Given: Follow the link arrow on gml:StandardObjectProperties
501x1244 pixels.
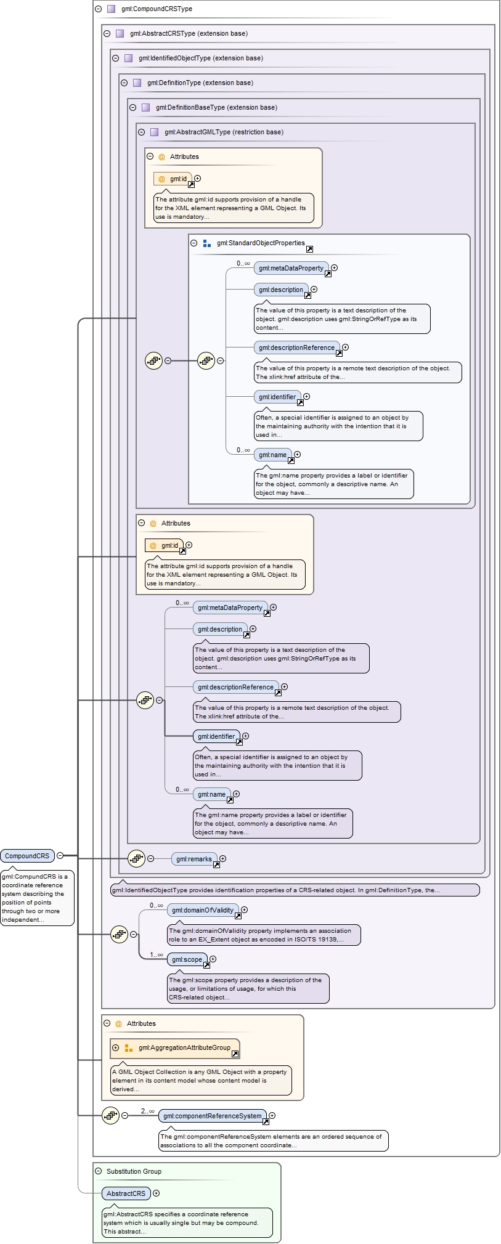Looking at the screenshot, I should (309, 249).
